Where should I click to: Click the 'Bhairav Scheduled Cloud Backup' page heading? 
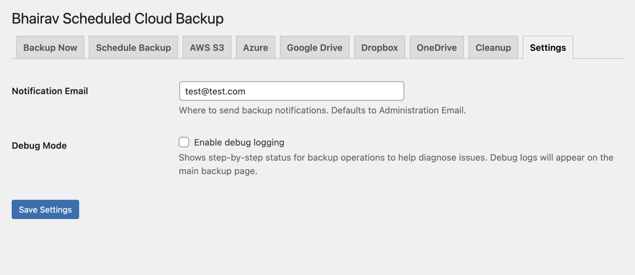(117, 19)
